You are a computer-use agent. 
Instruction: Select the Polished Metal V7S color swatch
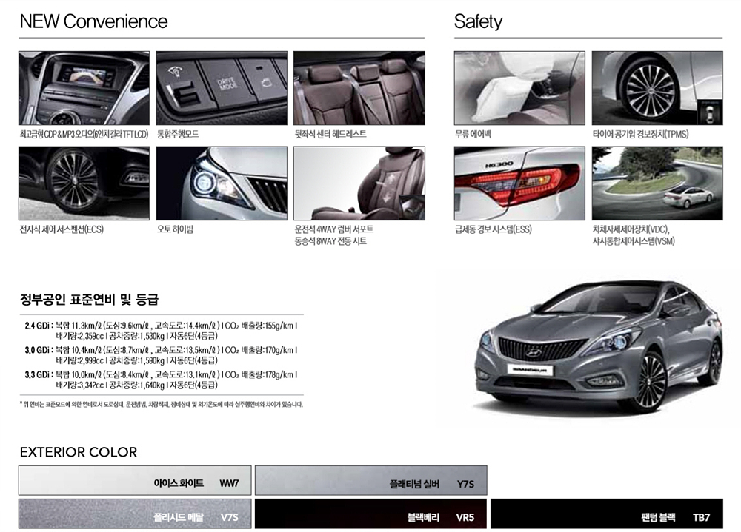point(135,514)
